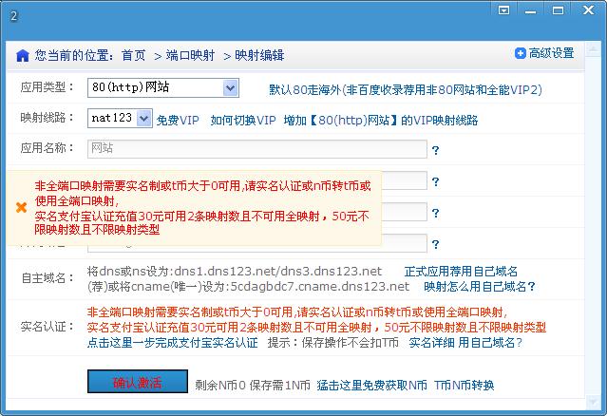Click the 映射怎么用自己域名? link
Viewport: 607px width, 416px height.
tap(480, 286)
